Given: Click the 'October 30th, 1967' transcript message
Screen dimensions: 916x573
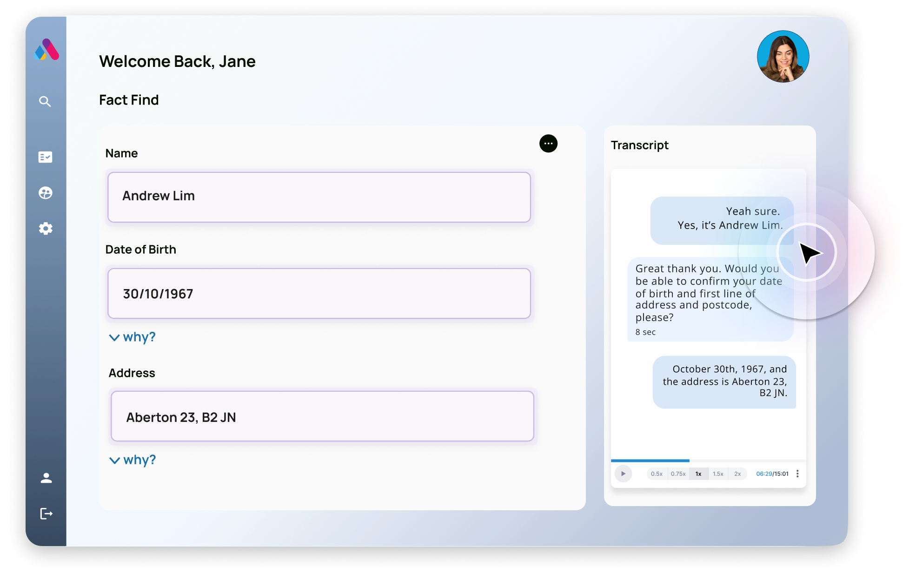Looking at the screenshot, I should (724, 382).
